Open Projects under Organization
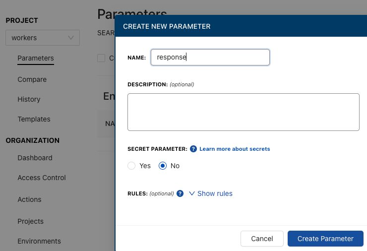367x251 pixels. [31, 221]
